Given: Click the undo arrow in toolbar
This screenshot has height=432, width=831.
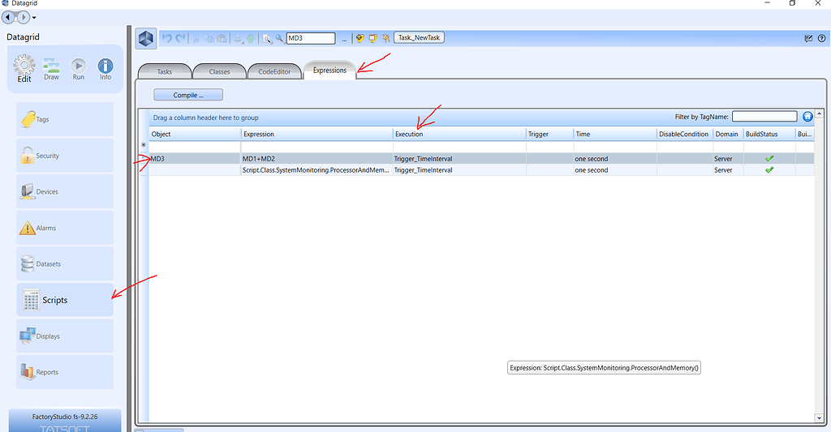Looking at the screenshot, I should (x=166, y=38).
